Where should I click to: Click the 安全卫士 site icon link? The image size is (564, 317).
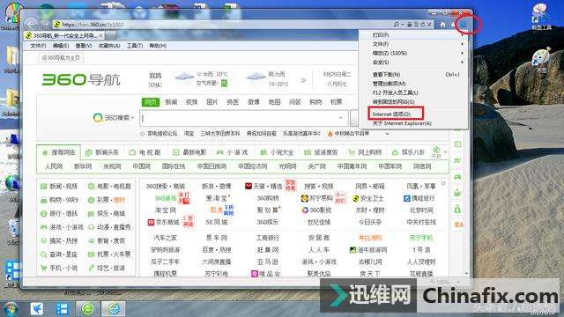click(x=356, y=198)
